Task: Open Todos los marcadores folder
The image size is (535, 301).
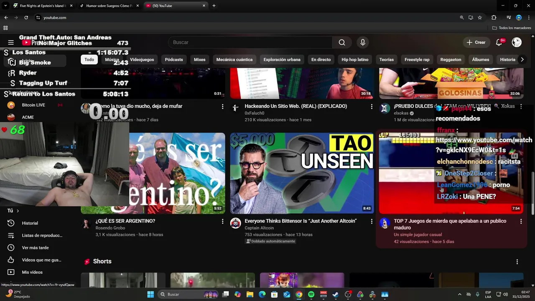Action: [x=512, y=28]
